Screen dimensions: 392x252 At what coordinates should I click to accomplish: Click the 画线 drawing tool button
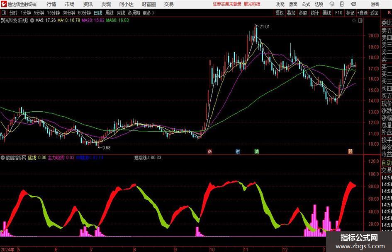tap(326, 13)
